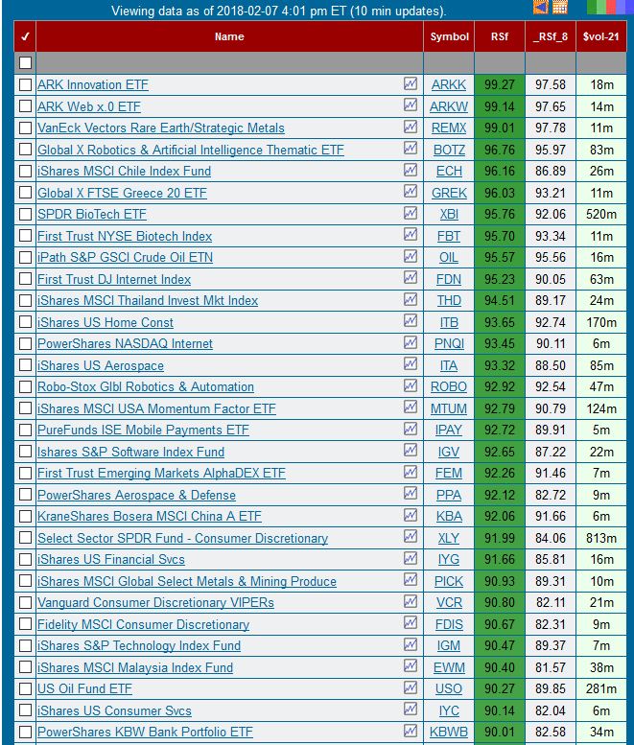Image resolution: width=634 pixels, height=745 pixels.
Task: Click the RSf value 90.47 for IGM
Action: 500,645
